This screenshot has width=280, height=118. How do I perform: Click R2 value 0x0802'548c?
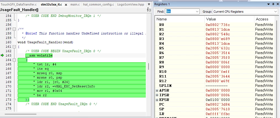pyautogui.click(x=218, y=34)
